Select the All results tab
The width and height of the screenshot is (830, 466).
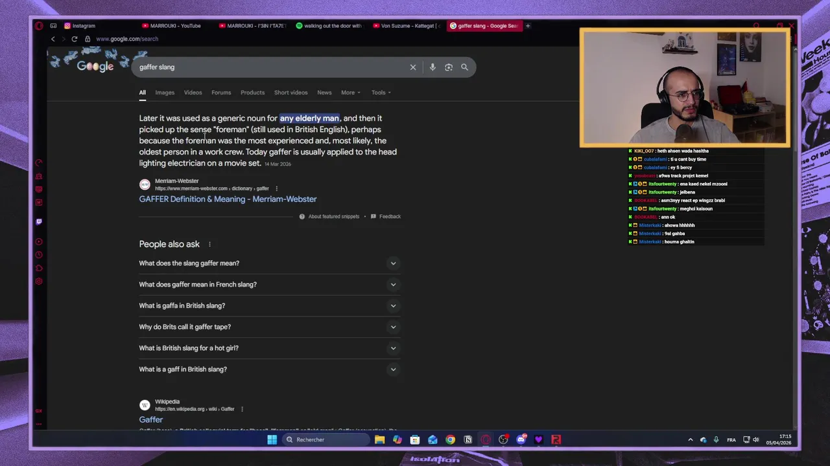click(x=142, y=93)
